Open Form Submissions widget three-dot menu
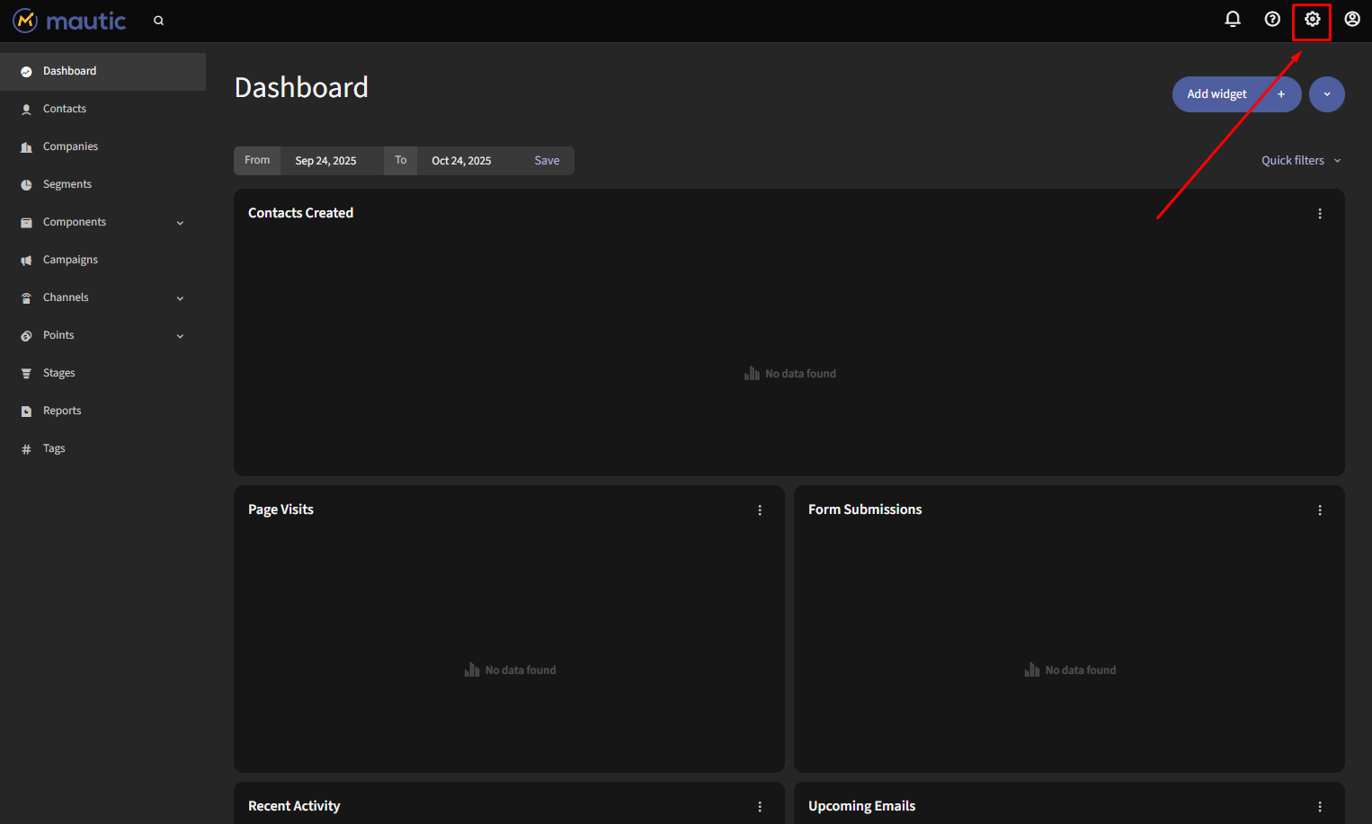Screen dimensions: 1372x824 pos(1319,510)
